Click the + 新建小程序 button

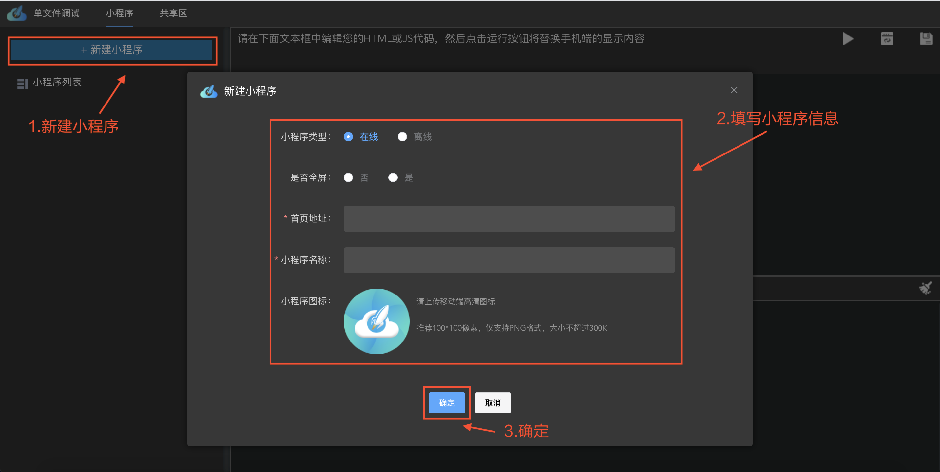(112, 50)
